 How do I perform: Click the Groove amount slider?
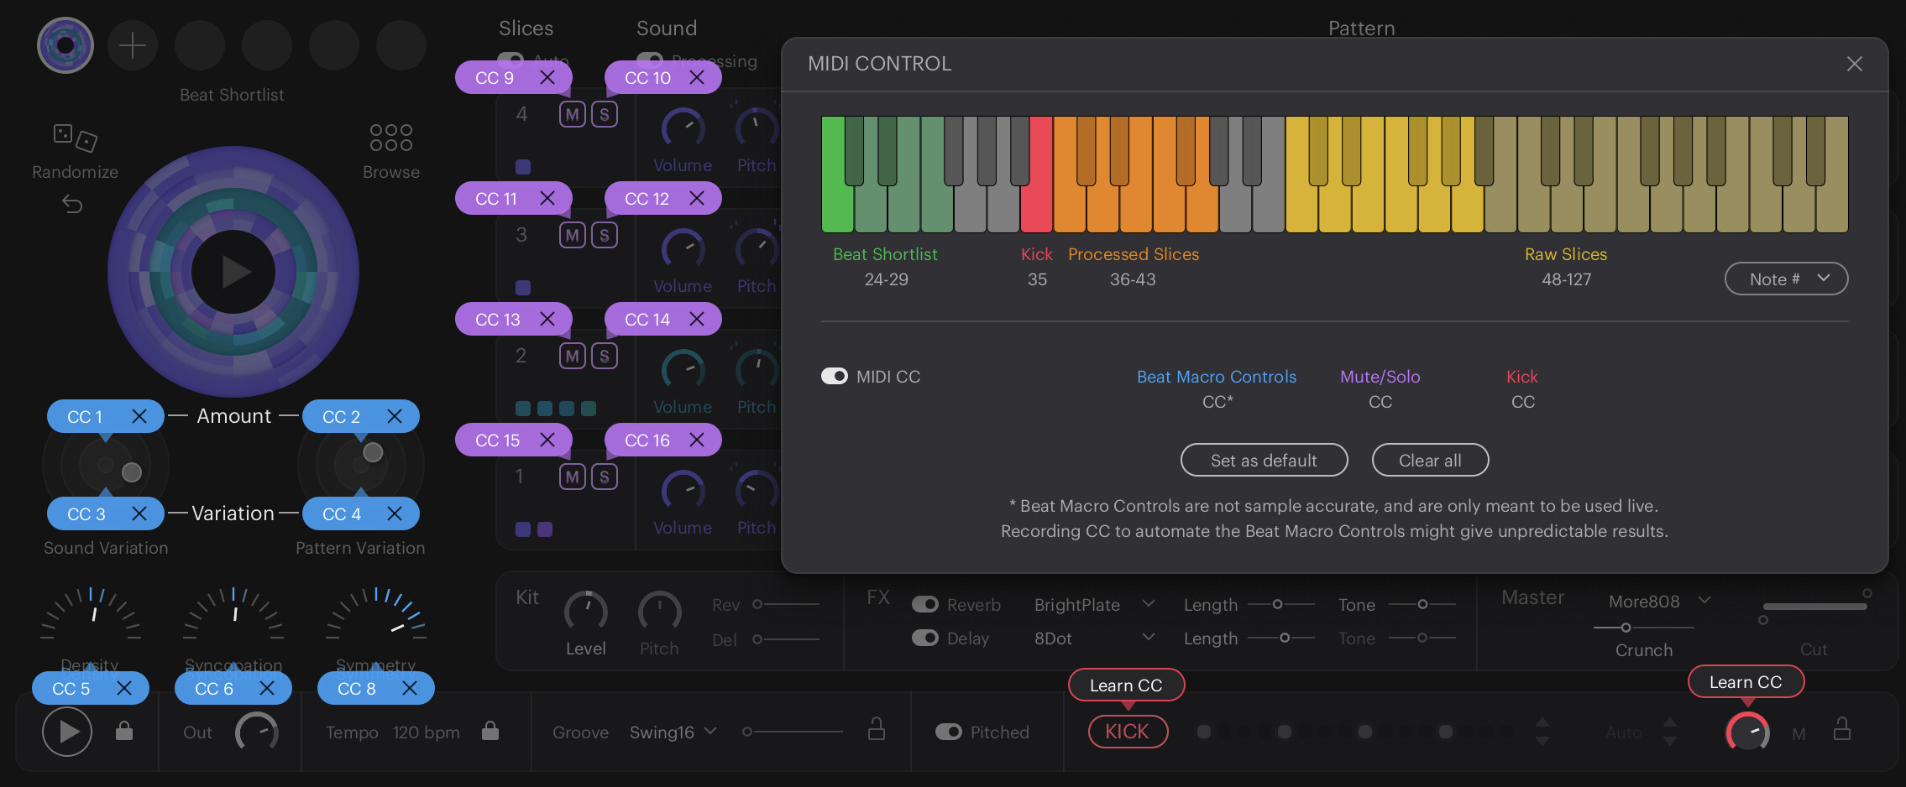(x=793, y=732)
